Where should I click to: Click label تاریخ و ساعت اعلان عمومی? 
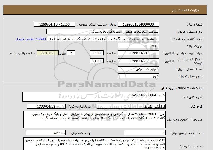coord(97,24)
